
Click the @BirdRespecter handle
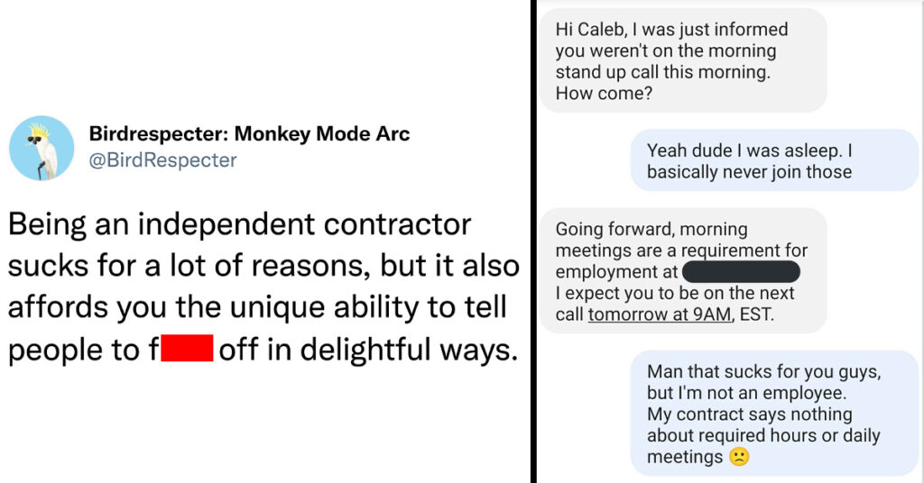pos(162,160)
